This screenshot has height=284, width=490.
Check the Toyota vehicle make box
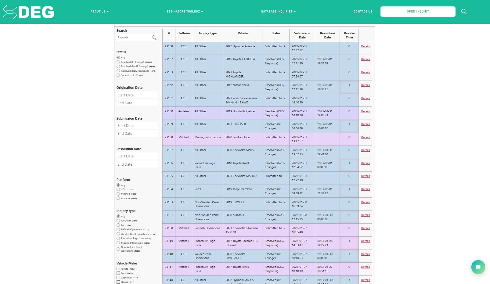point(118,269)
